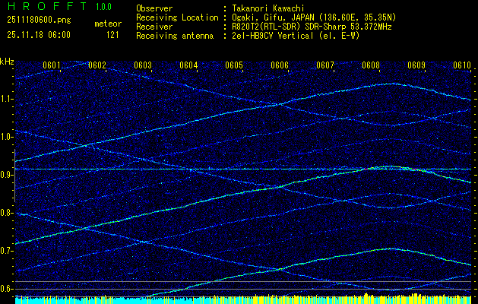Click the 0604 time marker
The height and width of the screenshot is (304, 478).
(x=188, y=65)
